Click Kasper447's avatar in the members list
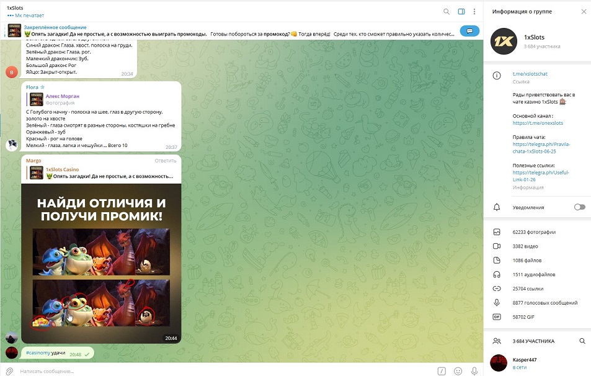591x376 pixels. pos(498,363)
